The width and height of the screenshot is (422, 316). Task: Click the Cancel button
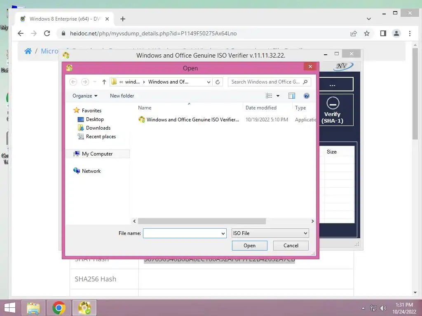[291, 246]
